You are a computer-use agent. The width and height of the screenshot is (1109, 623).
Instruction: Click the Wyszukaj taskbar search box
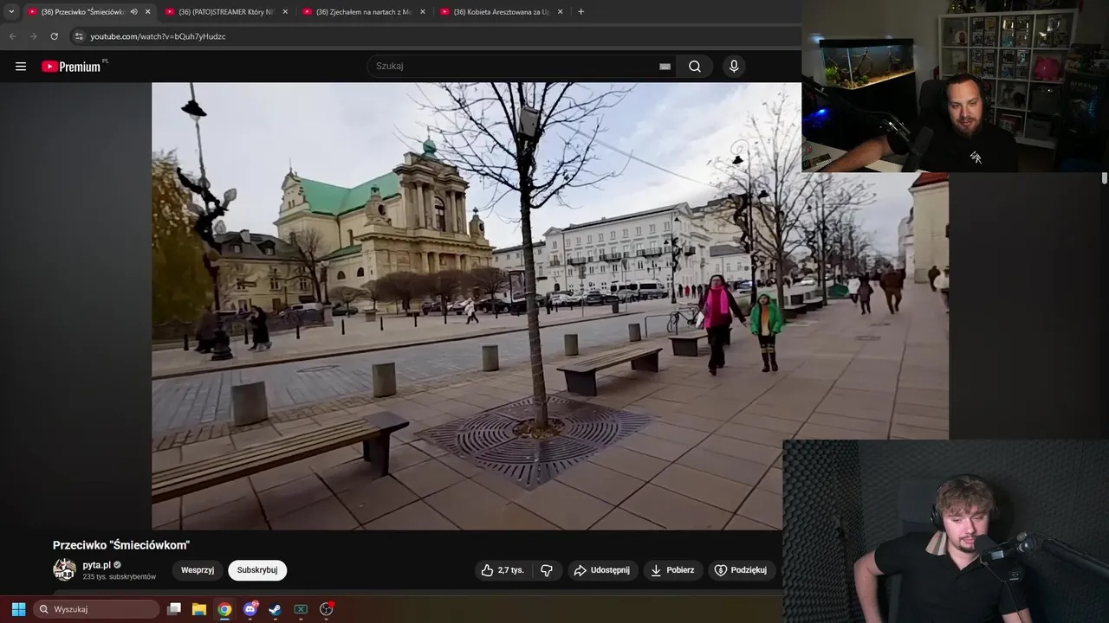coord(97,609)
